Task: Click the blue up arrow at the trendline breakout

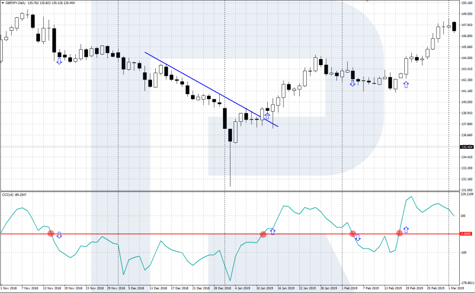Action: pos(267,115)
